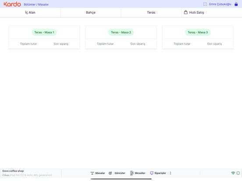
Task: Expand the three-dot more options menu
Action: pos(170,173)
